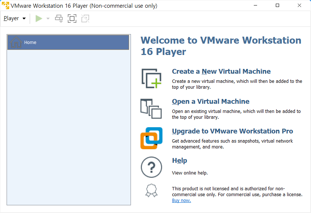This screenshot has height=213, width=311.
Task: Click the 'Create a new virtual machine, which' description
Action: (237, 84)
